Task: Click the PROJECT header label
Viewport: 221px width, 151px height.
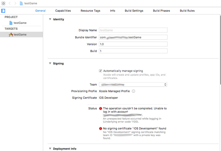Action: coord(11,17)
